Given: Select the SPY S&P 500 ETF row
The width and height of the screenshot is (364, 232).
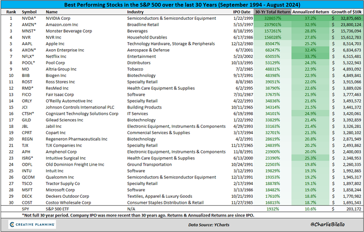Looking at the screenshot, I should click(182, 209).
